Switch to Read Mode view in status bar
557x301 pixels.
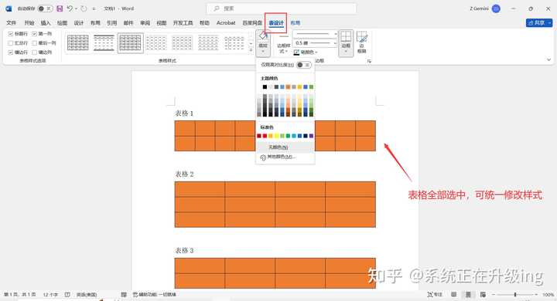coord(453,295)
